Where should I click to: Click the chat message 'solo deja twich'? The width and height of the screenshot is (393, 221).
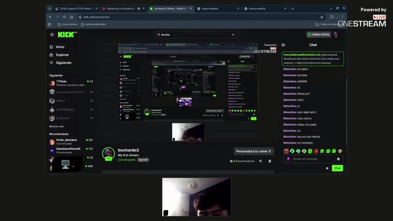306,112
